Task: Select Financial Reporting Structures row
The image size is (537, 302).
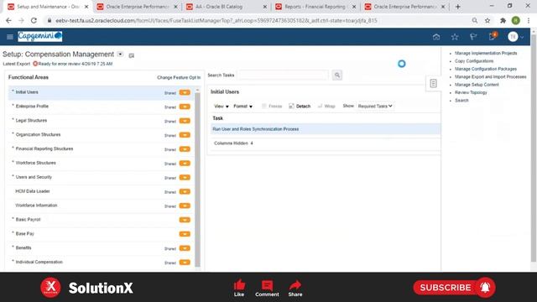Action: tap(101, 149)
